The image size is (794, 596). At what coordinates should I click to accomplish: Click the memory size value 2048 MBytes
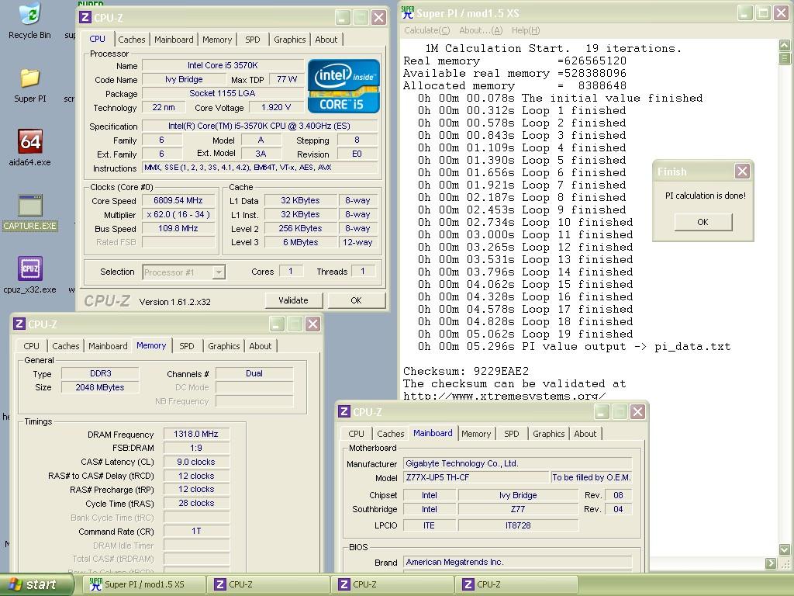100,388
